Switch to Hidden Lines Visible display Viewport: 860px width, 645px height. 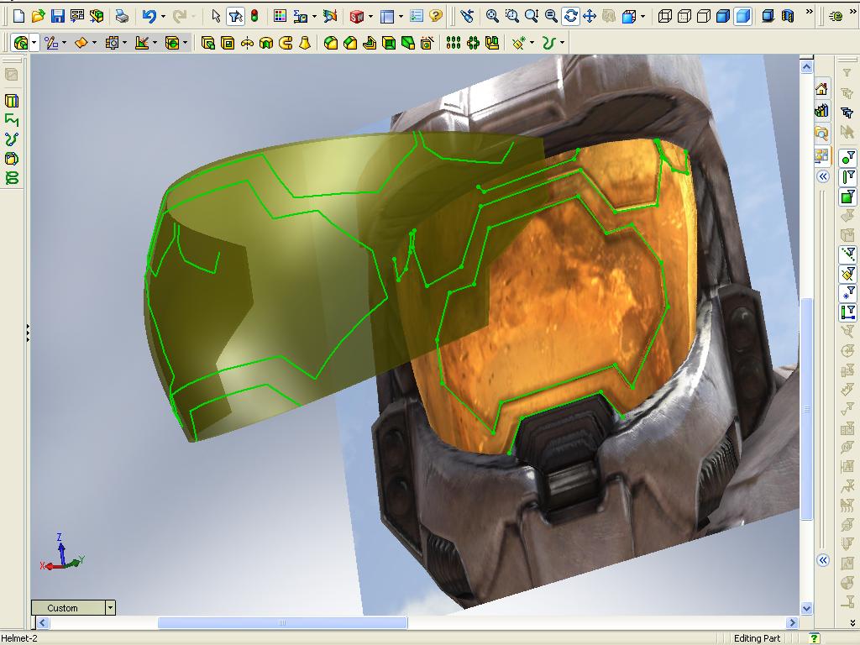684,16
